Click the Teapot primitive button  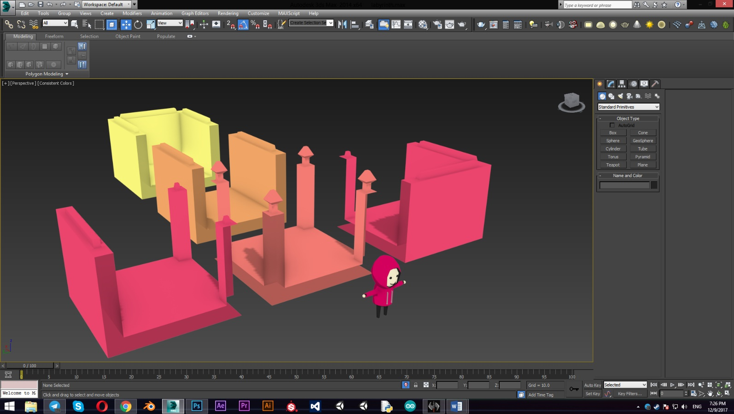coord(612,165)
